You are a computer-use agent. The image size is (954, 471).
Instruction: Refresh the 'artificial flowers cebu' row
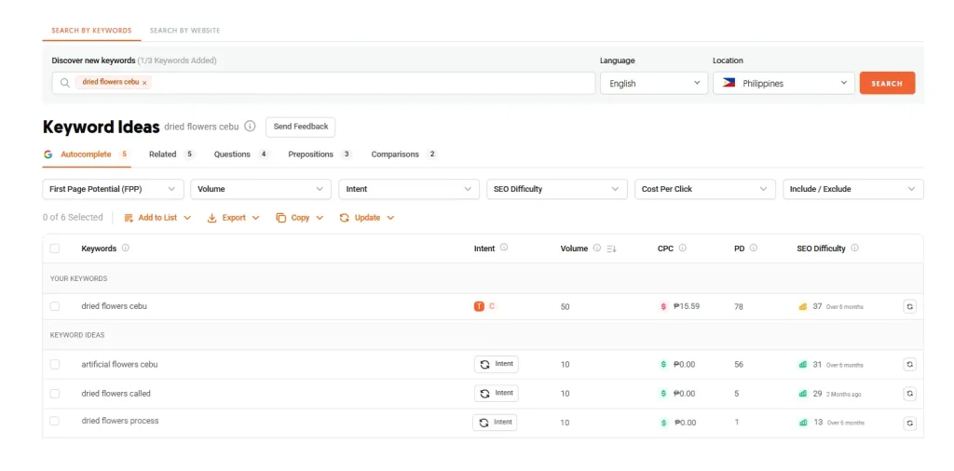click(x=909, y=365)
